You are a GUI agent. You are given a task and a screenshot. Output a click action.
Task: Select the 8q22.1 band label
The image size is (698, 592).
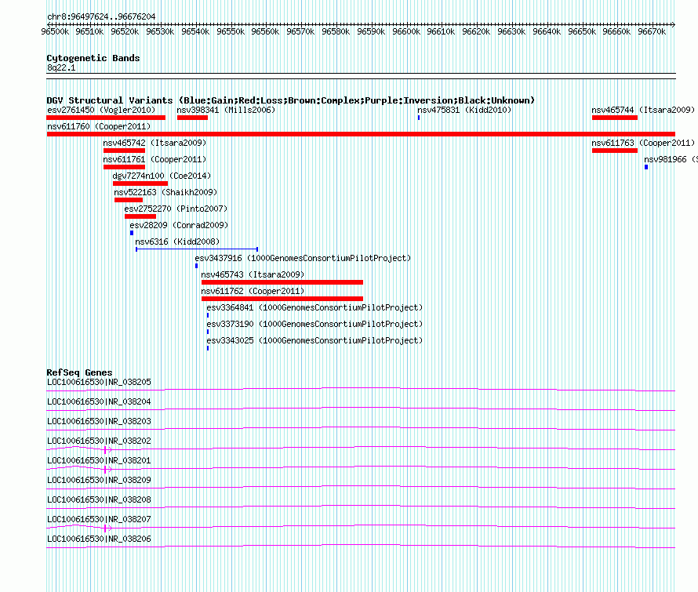[x=61, y=67]
